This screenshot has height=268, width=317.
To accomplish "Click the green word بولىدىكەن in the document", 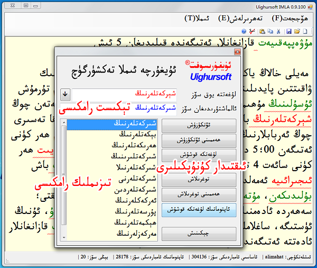I will (290, 196).
